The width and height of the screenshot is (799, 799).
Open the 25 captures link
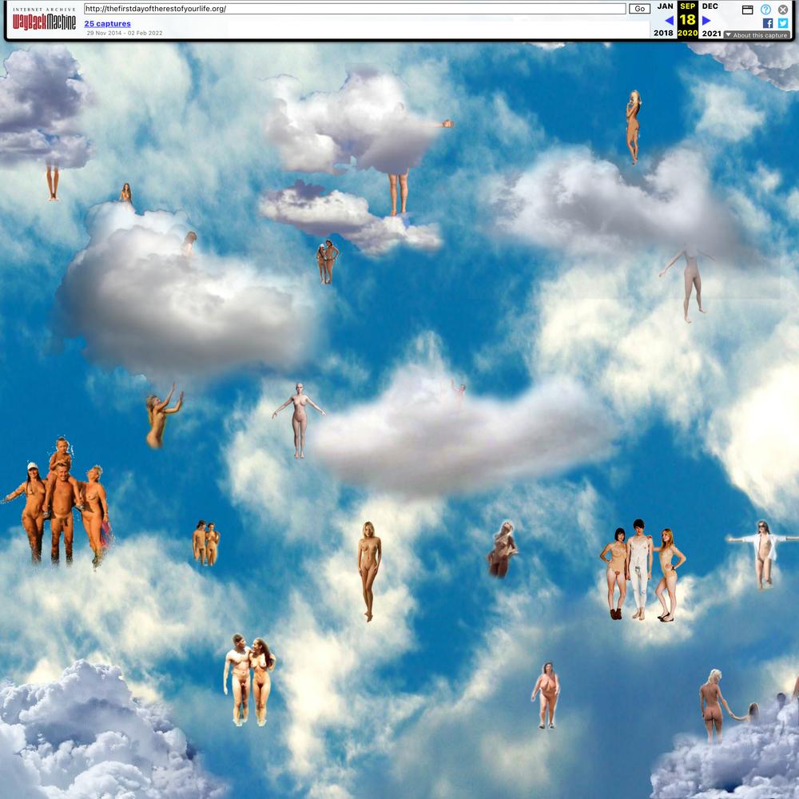pos(108,23)
